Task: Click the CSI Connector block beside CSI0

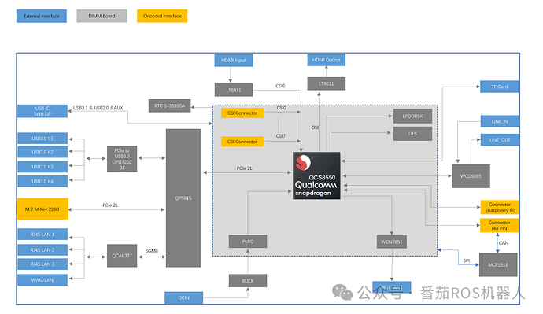Action: [x=242, y=113]
